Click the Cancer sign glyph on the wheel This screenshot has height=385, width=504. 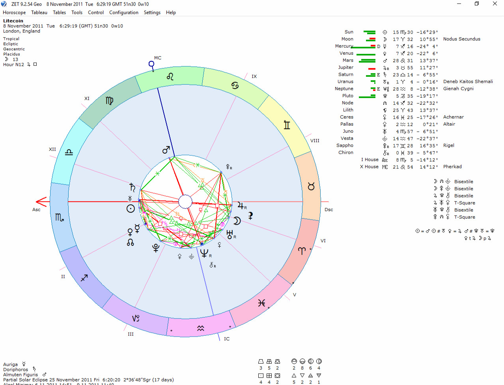[x=235, y=86]
